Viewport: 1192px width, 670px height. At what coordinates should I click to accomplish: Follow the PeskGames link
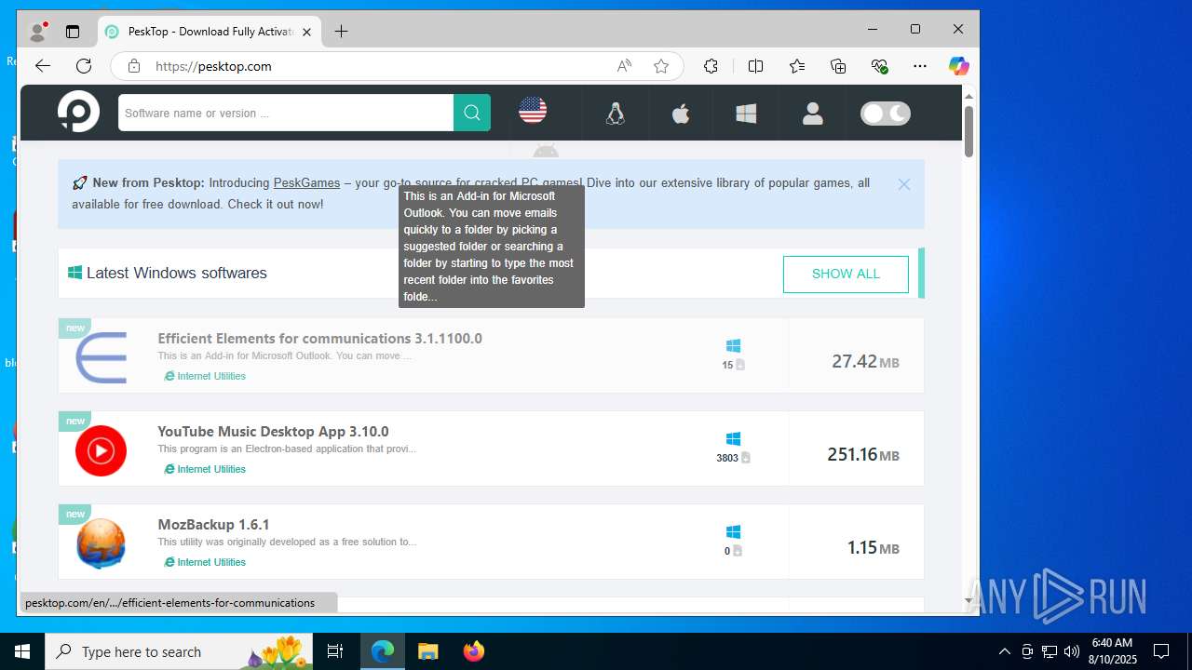306,182
